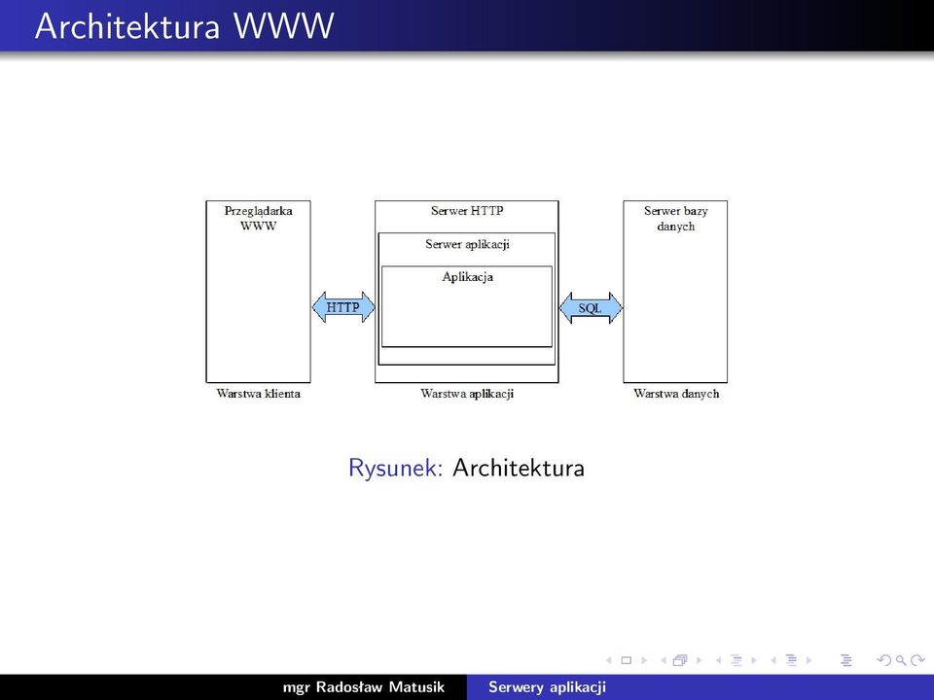Click the figure caption word Architektura

519,468
